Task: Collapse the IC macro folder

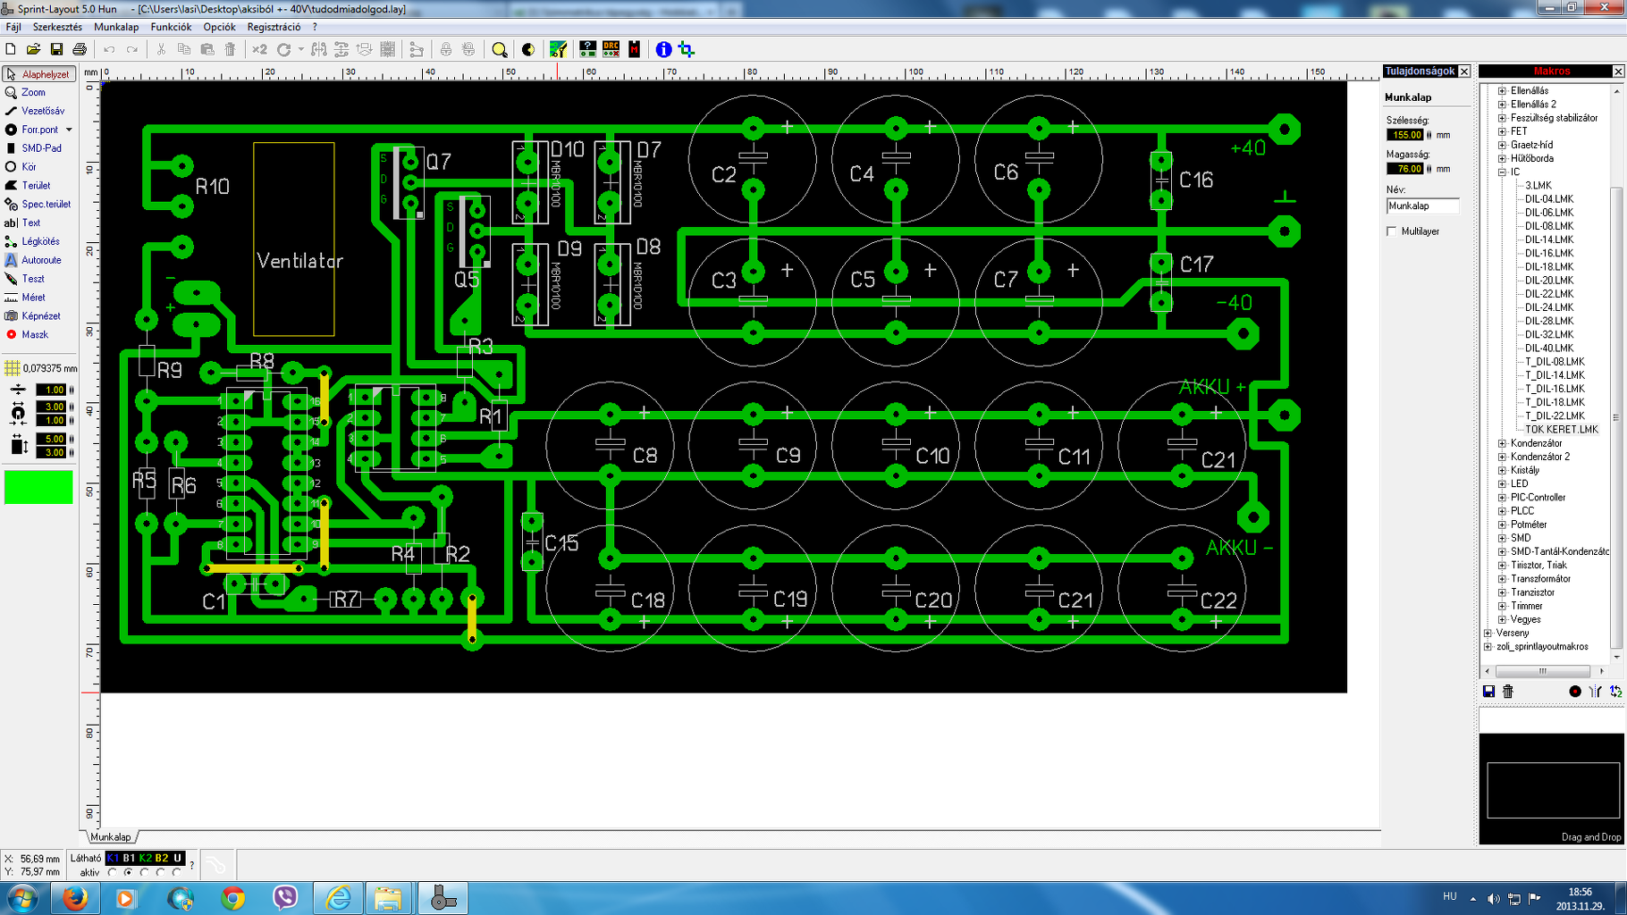Action: pyautogui.click(x=1503, y=172)
